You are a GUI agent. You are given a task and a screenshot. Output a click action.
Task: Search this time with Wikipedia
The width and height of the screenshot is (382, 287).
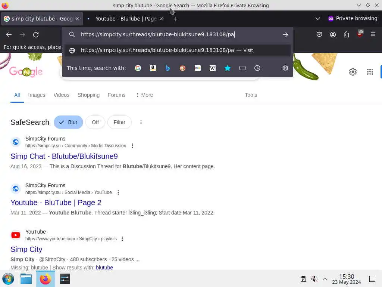tap(212, 68)
